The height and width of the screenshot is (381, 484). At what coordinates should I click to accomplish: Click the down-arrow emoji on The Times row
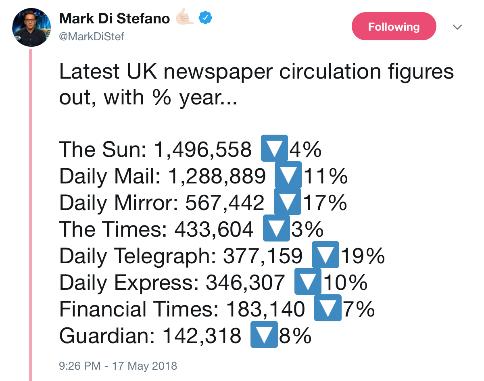[x=276, y=229]
